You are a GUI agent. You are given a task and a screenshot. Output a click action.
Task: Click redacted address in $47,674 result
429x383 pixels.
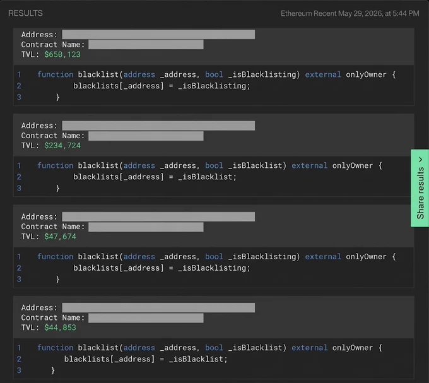coord(158,216)
